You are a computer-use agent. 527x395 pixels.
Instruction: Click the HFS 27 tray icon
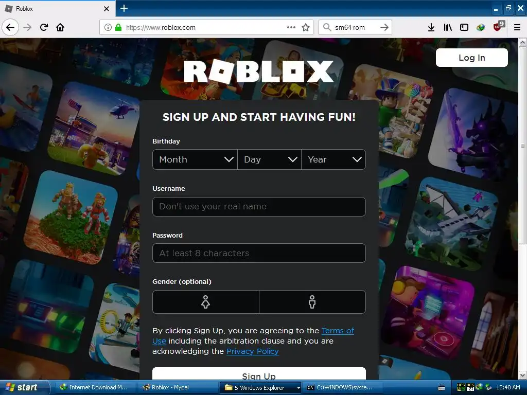point(470,387)
